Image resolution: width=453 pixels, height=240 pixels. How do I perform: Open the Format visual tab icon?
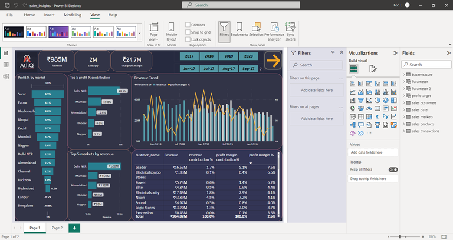point(373,69)
